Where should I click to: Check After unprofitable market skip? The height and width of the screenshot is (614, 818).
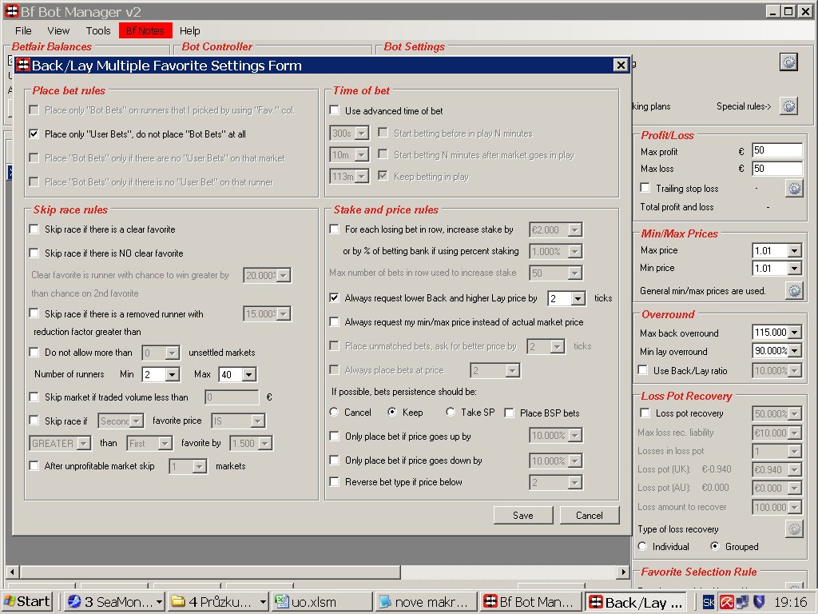pos(34,465)
